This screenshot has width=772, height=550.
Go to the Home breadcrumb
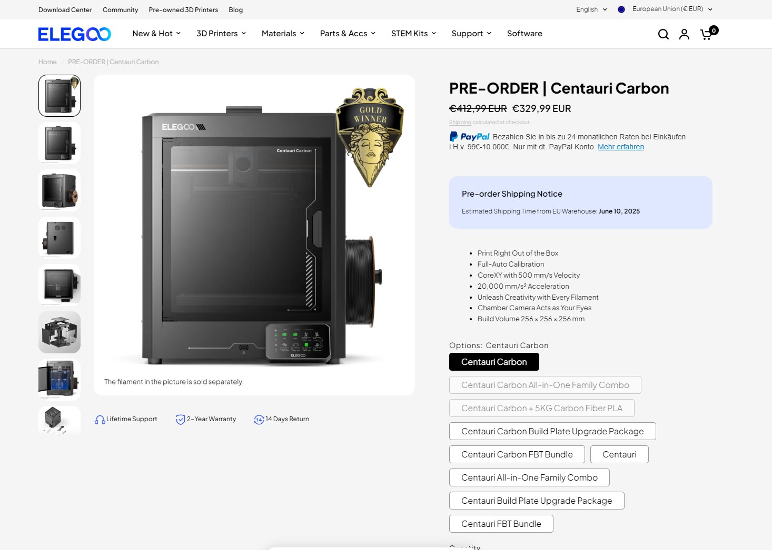pos(47,62)
